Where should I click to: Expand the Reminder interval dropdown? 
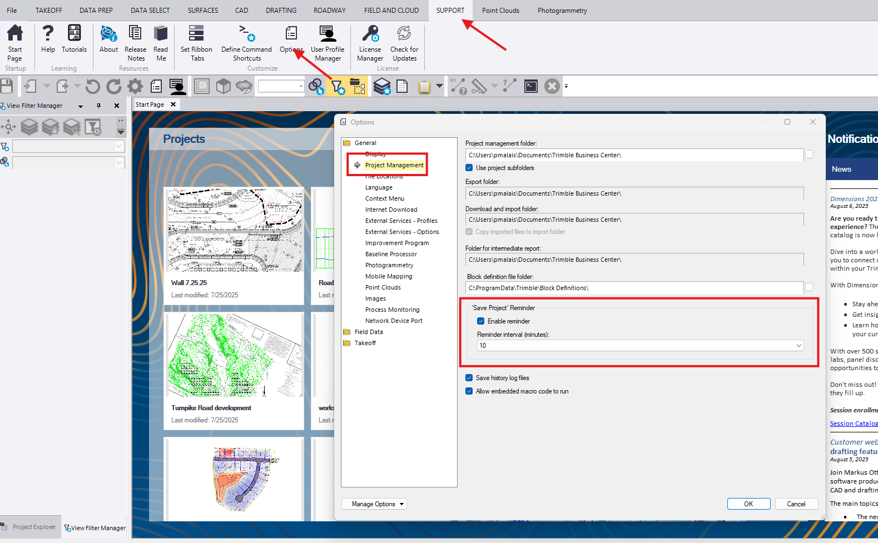tap(798, 346)
